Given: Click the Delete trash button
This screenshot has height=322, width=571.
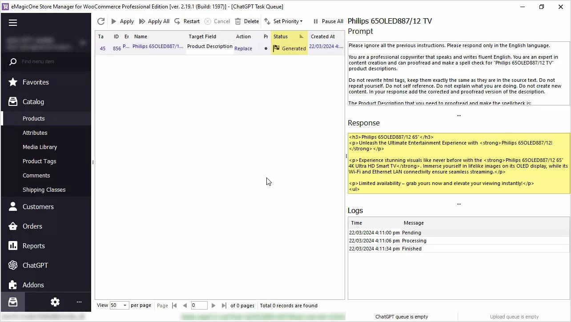Looking at the screenshot, I should (x=247, y=21).
